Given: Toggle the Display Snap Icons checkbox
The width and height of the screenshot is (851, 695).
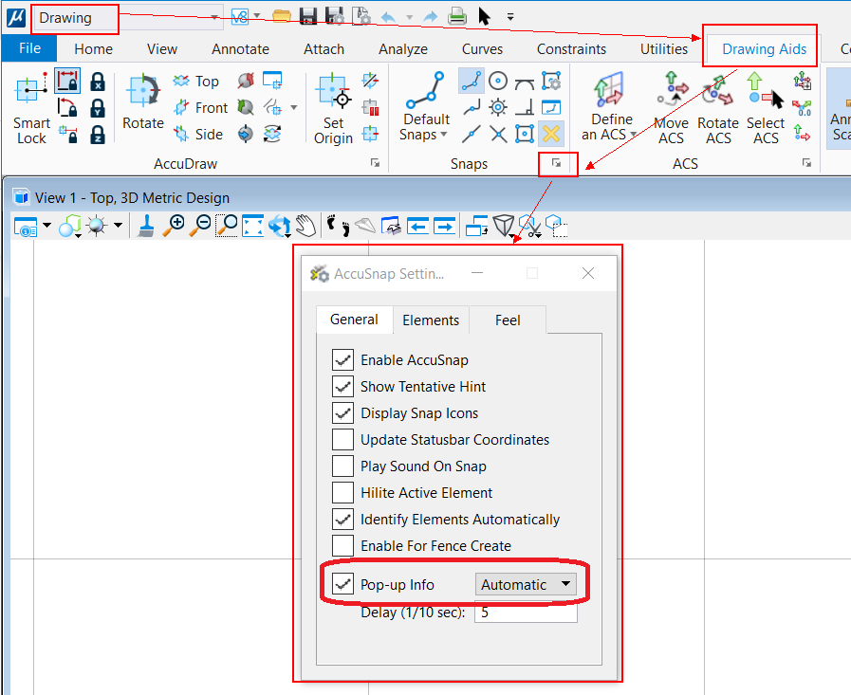Looking at the screenshot, I should (x=343, y=412).
